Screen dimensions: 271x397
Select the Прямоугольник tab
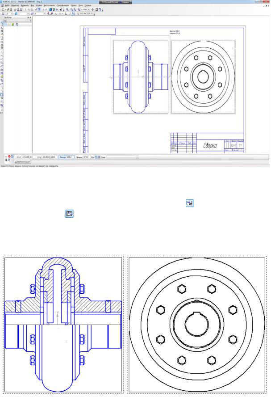click(22, 161)
